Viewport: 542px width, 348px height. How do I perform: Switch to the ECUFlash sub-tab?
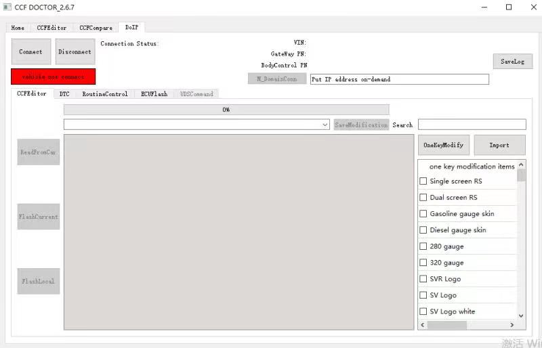[154, 94]
